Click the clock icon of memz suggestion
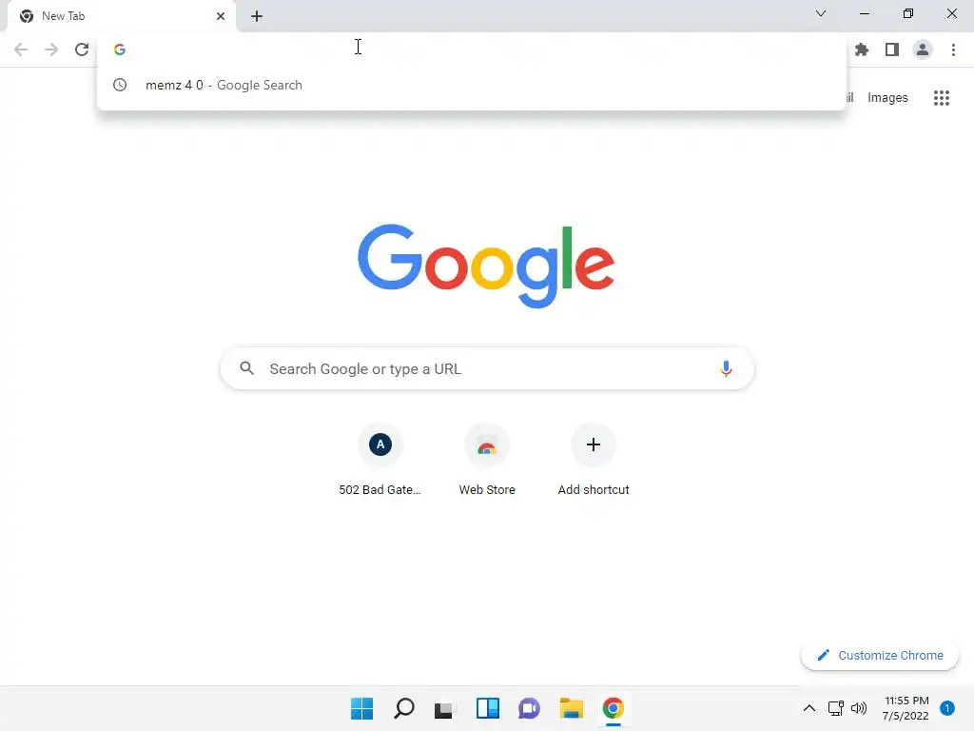 (120, 85)
